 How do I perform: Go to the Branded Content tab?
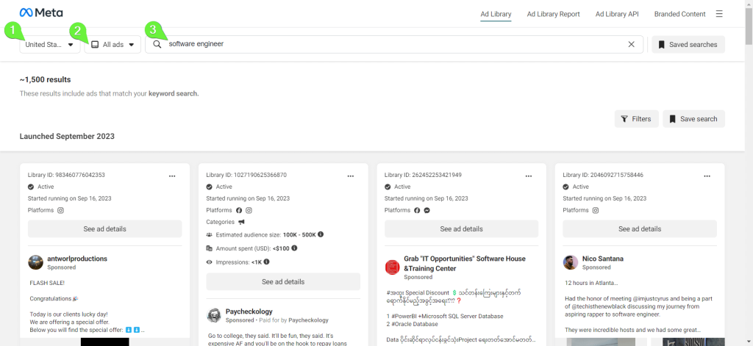tap(680, 14)
